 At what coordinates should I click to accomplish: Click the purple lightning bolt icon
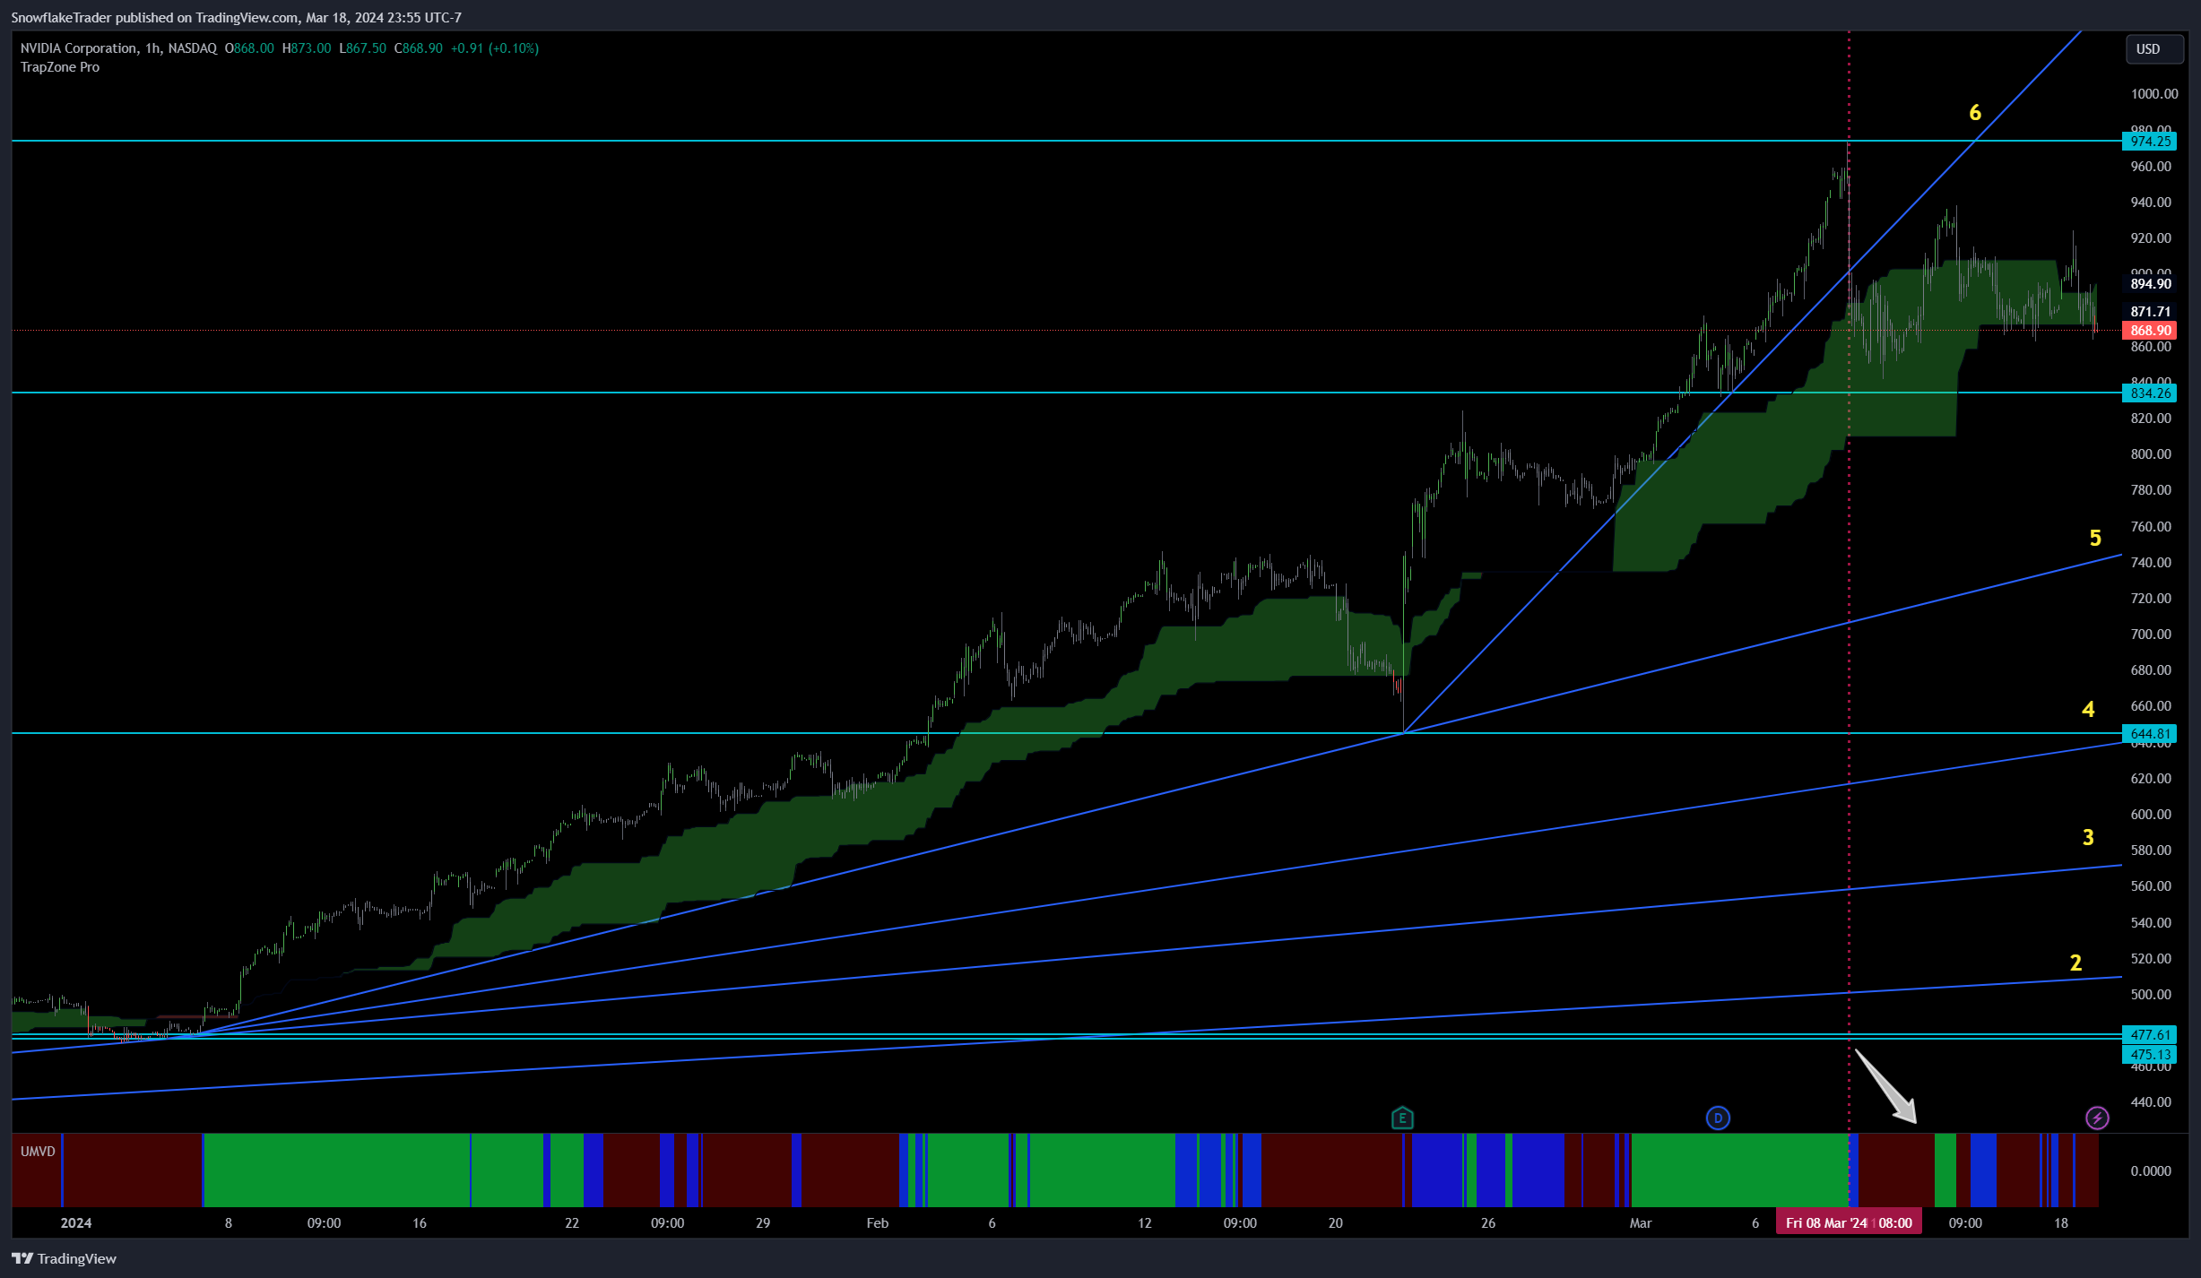2097,1118
